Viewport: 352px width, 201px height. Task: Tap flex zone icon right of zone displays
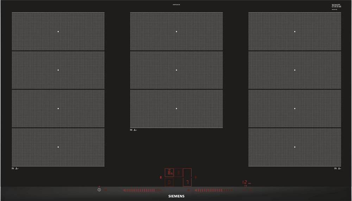pos(195,177)
